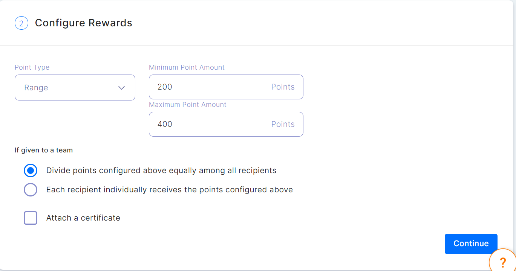Enable the Attach a certificate checkbox
Viewport: 516px width, 271px height.
(31, 218)
